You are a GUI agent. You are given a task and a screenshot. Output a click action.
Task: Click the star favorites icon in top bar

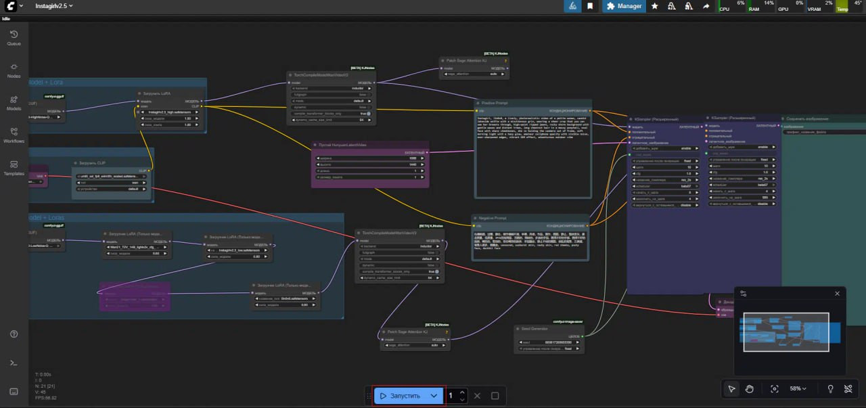(654, 6)
